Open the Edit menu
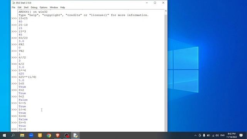Viewport: 247px width, 139px height. (19, 7)
